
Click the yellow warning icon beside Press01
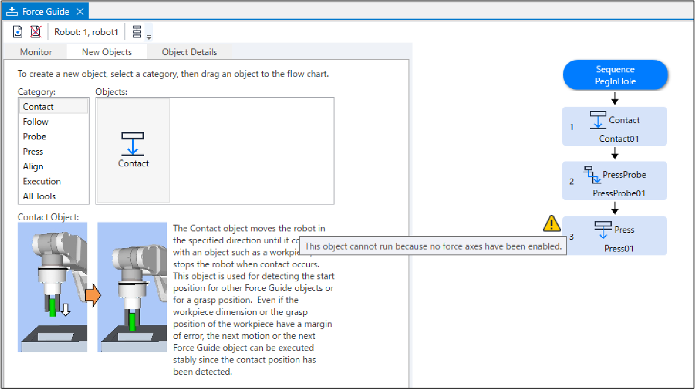point(552,224)
